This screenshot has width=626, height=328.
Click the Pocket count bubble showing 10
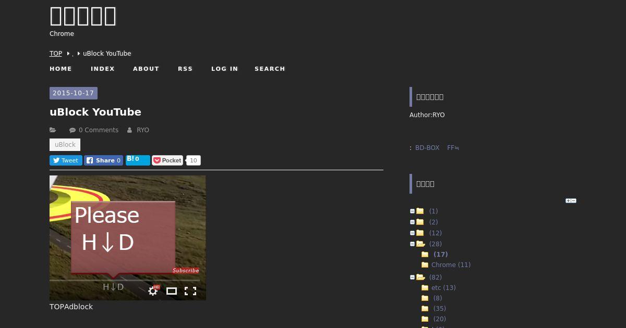(194, 160)
